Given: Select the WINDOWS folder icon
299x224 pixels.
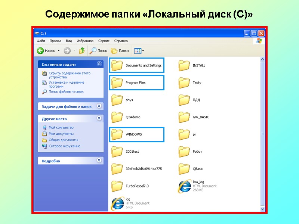Looking at the screenshot, I should (x=117, y=134).
